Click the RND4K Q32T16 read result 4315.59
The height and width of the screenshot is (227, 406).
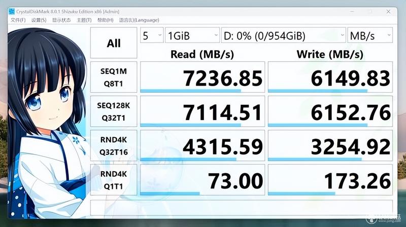click(x=202, y=146)
